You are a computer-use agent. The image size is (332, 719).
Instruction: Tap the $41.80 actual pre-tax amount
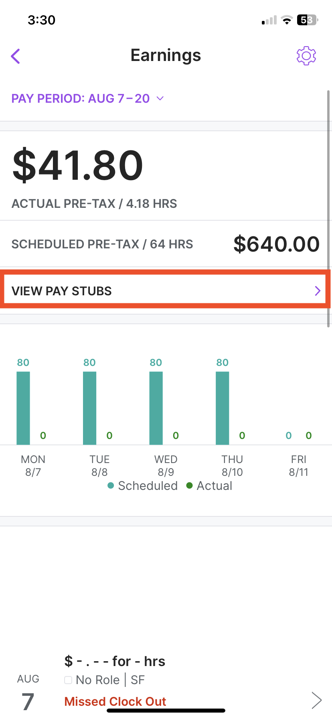77,164
